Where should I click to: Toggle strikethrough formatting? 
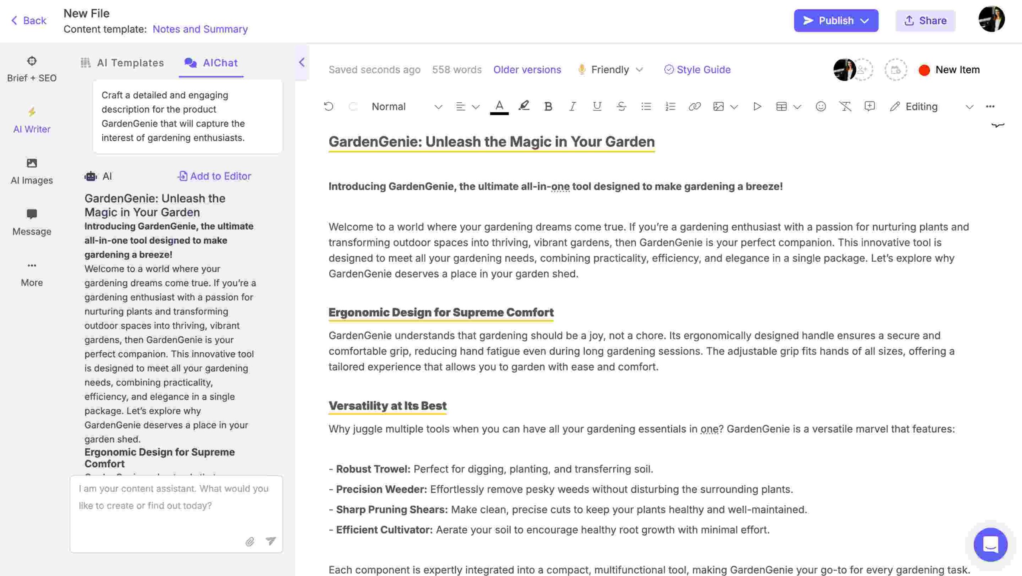pos(621,106)
